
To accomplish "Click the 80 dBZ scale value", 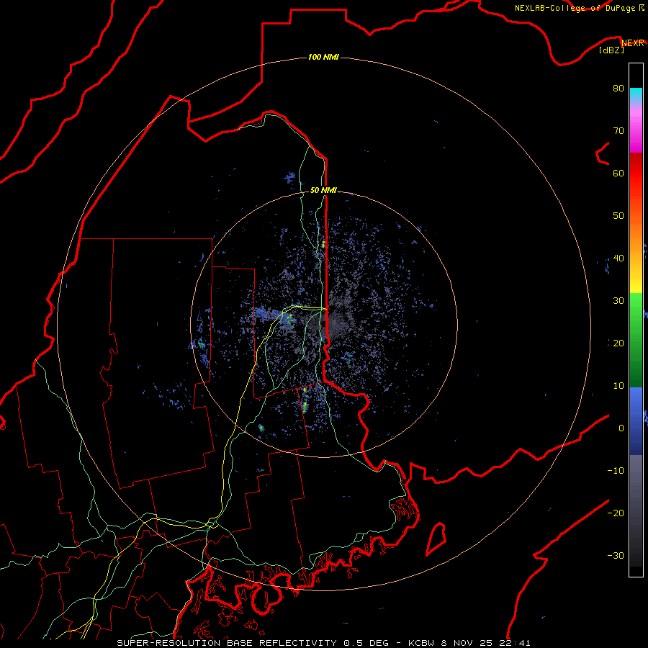I will point(618,88).
